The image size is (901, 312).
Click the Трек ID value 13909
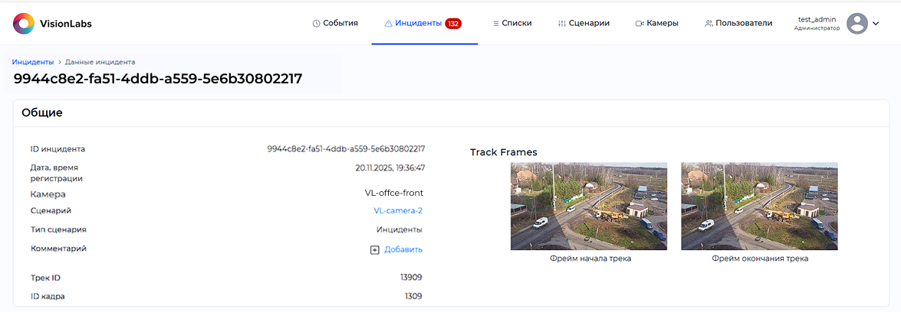(x=412, y=278)
